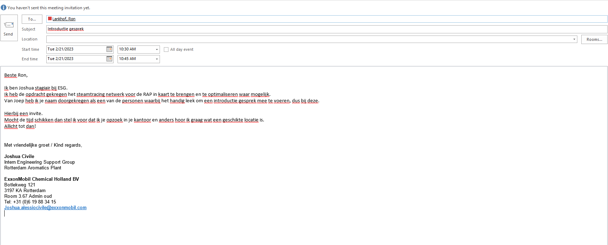The image size is (608, 245).
Task: Expand the Location dropdown arrow
Action: tap(574, 39)
